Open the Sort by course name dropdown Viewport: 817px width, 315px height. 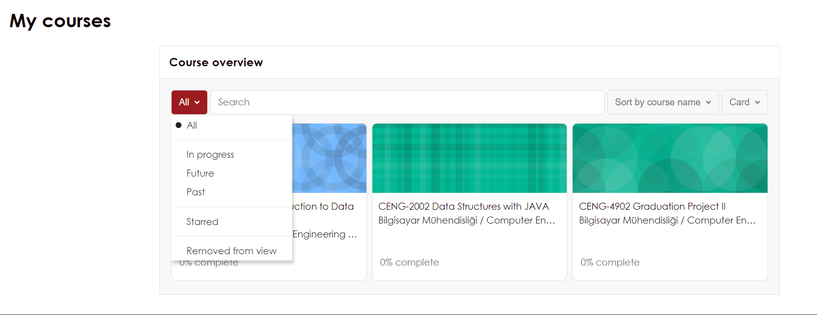[x=662, y=102]
